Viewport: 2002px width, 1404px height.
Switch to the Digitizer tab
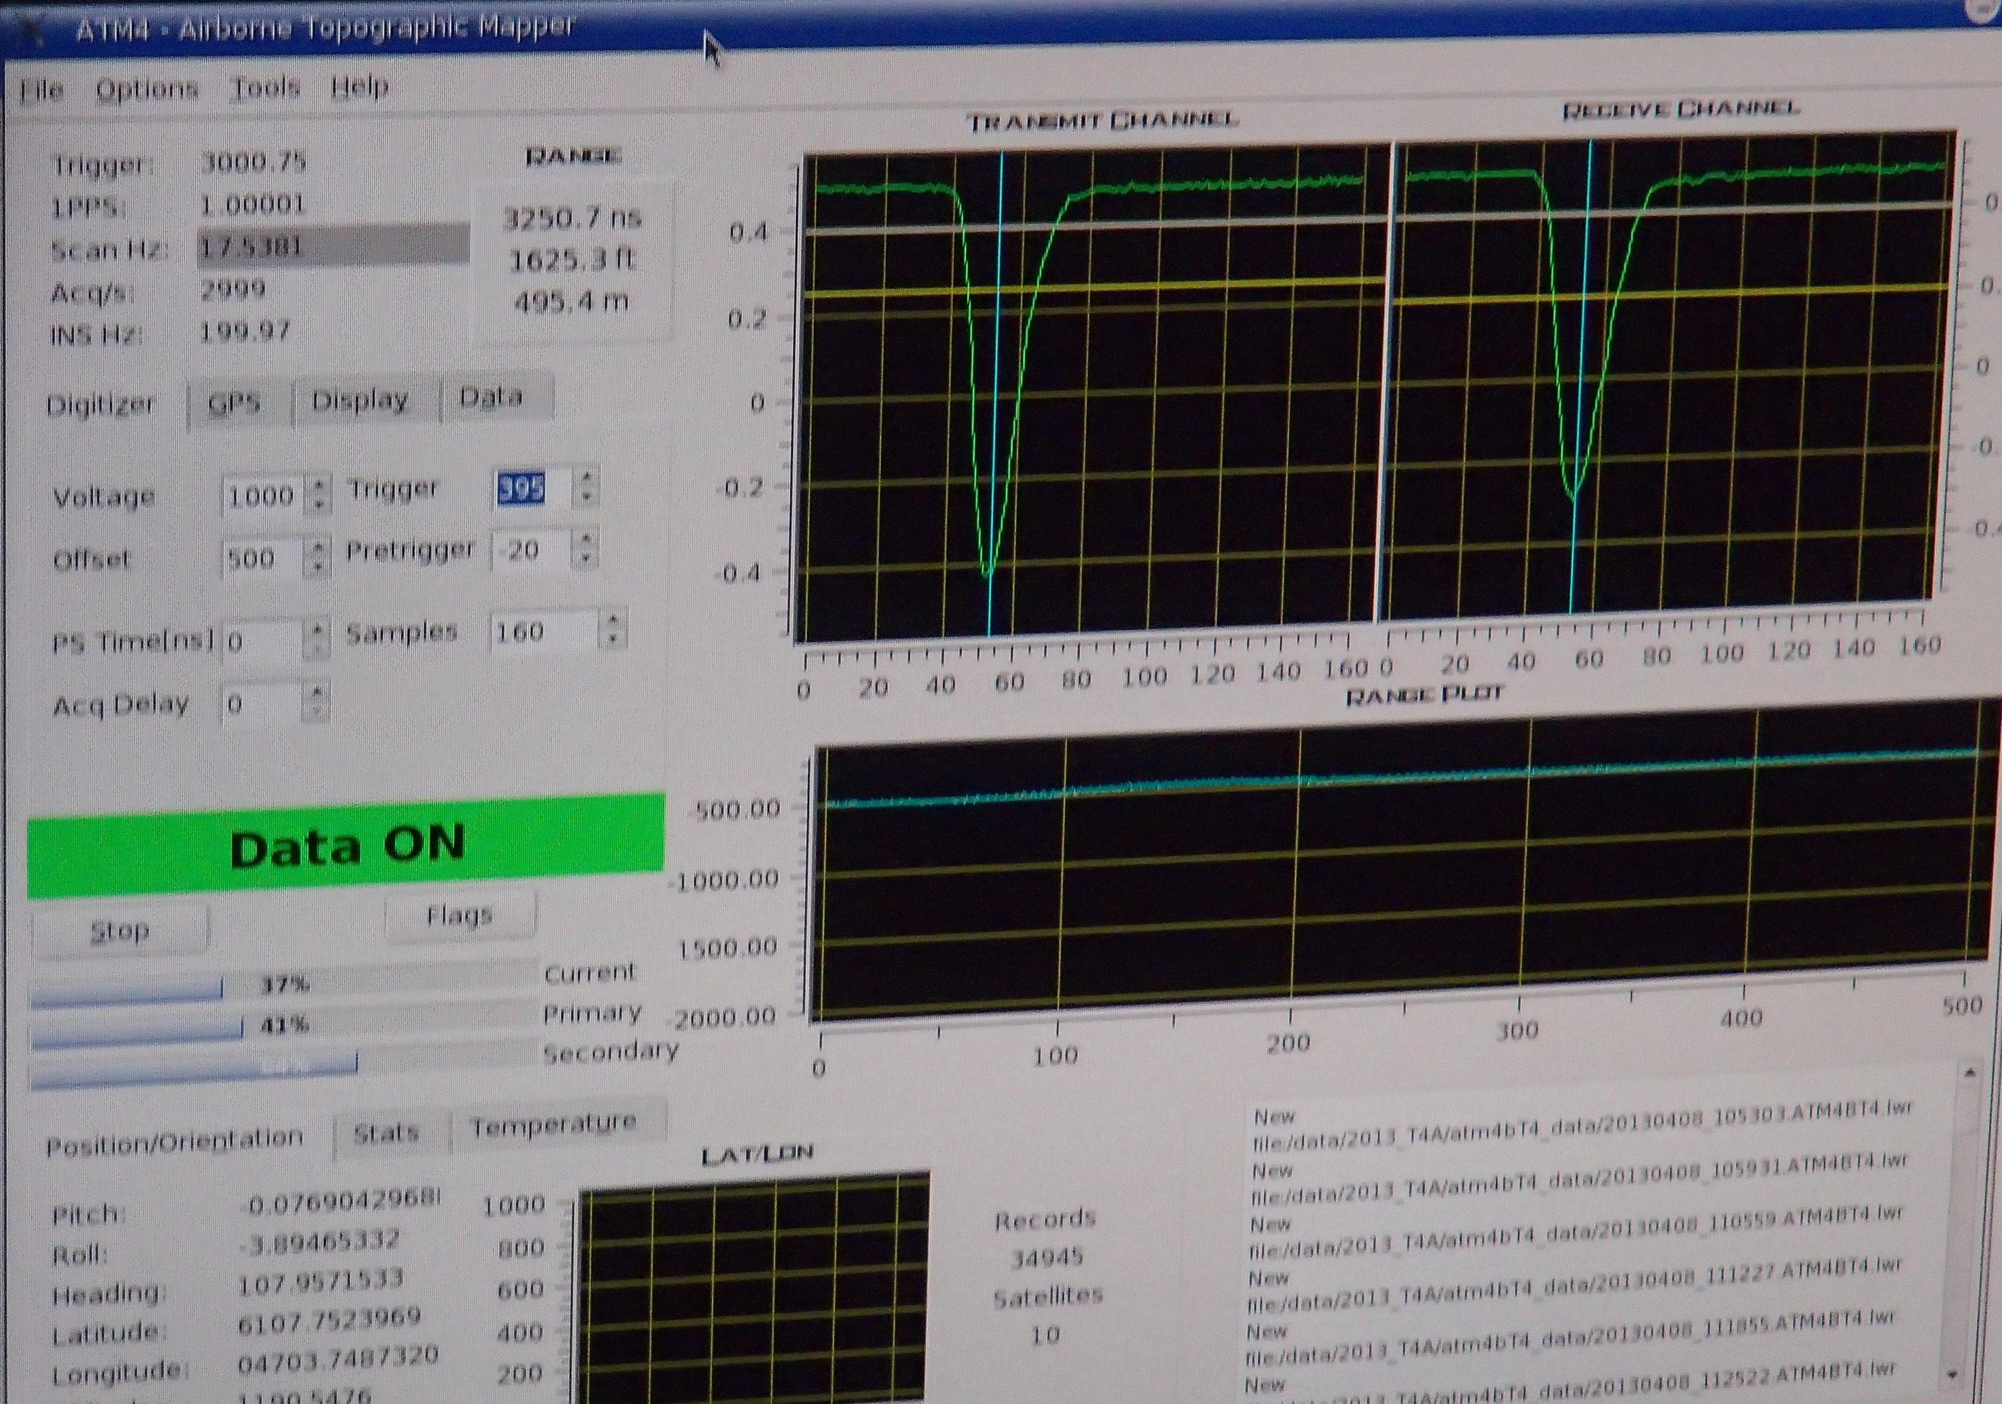pos(101,404)
